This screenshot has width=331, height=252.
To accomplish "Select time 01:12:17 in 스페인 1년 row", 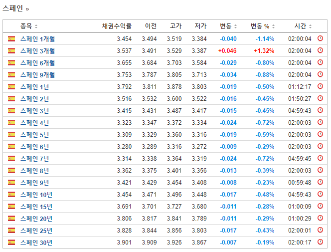I will click(300, 87).
